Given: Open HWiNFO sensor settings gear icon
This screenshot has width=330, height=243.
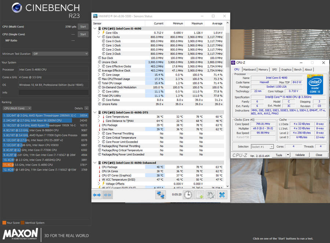Looking at the screenshot, I should click(210, 195).
